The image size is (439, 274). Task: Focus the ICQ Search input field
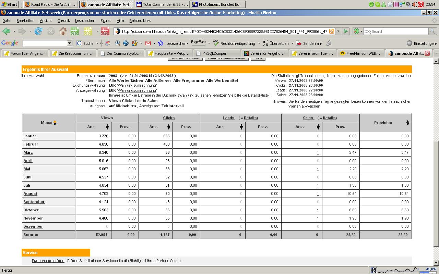(x=395, y=32)
